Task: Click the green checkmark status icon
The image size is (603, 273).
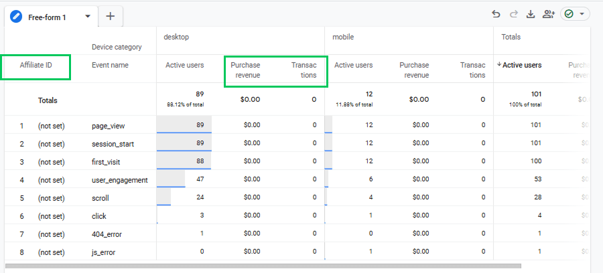Action: pos(569,14)
